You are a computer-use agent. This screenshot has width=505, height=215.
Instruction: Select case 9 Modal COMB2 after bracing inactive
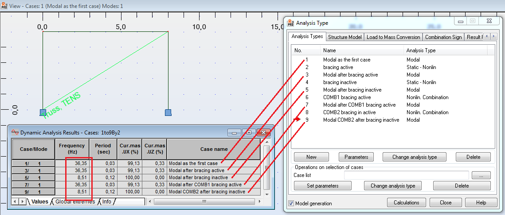pyautogui.click(x=392, y=119)
